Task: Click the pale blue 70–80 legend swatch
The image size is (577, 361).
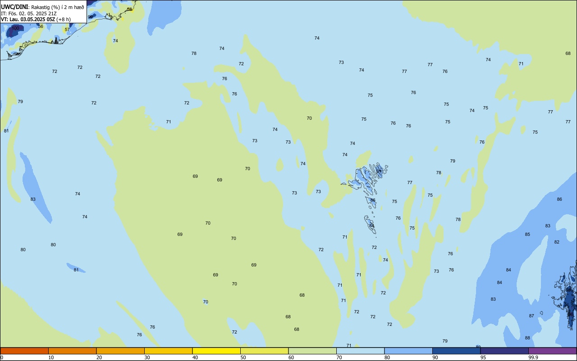Action: pos(360,351)
